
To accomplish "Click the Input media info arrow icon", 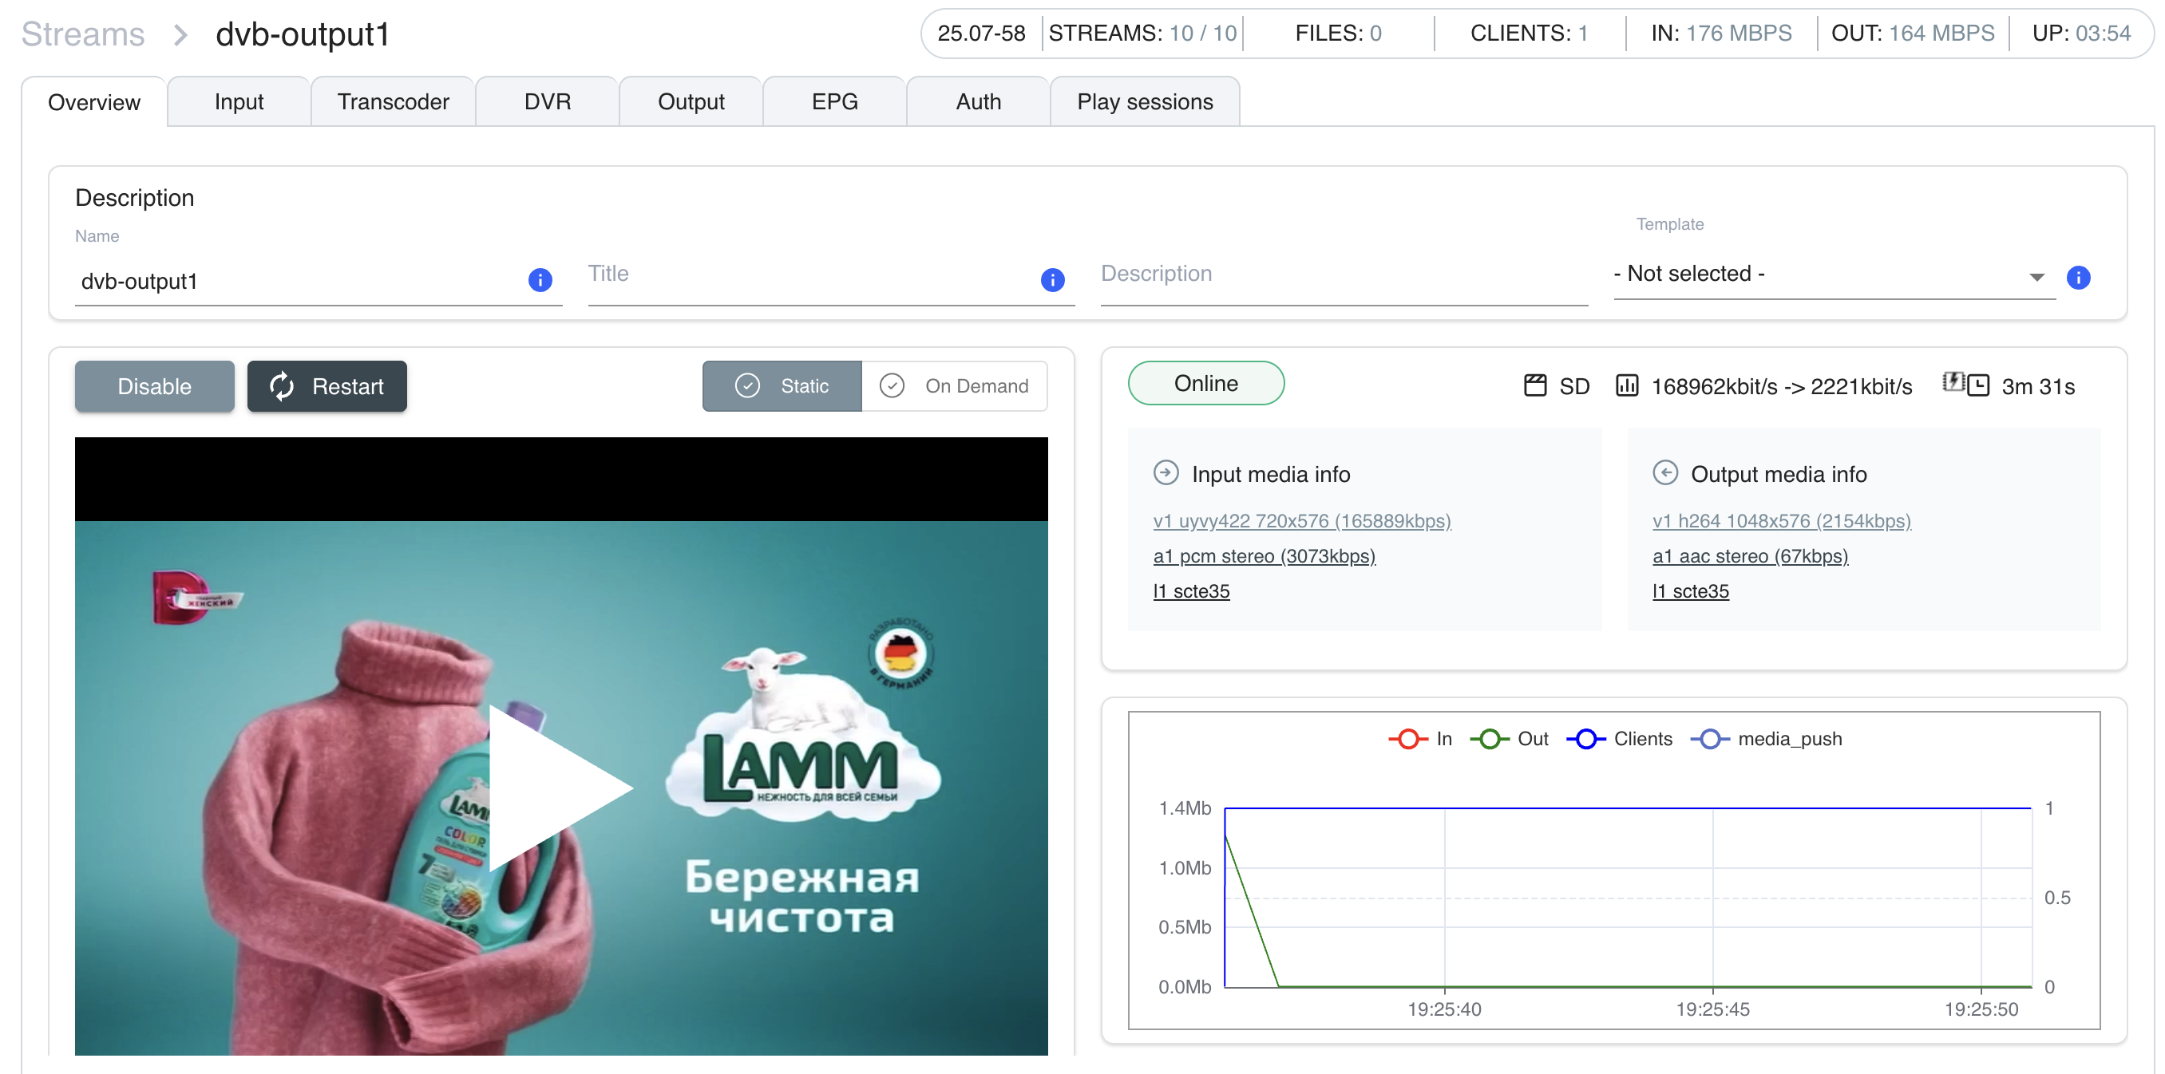I will pos(1166,472).
